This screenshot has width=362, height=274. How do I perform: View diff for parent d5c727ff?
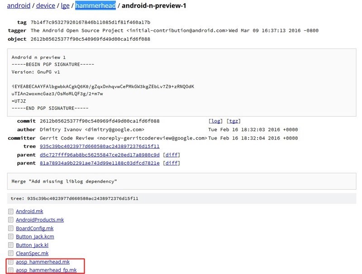click(171, 155)
